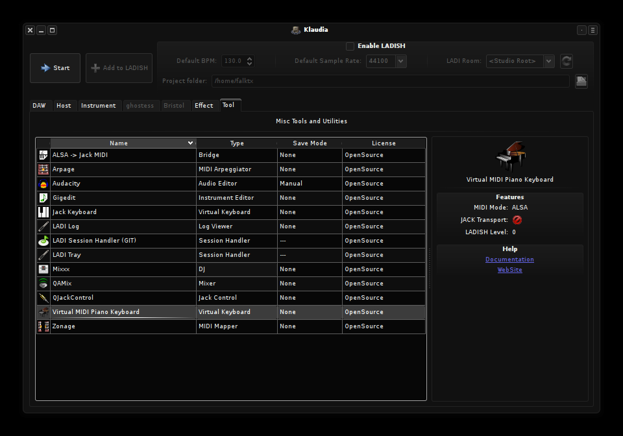The image size is (623, 436).
Task: Open the Effect tab
Action: pyautogui.click(x=204, y=106)
